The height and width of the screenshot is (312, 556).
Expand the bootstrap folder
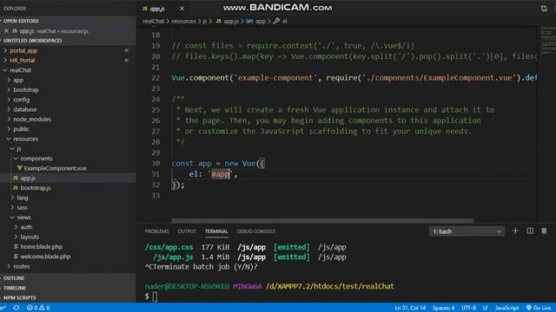point(26,90)
